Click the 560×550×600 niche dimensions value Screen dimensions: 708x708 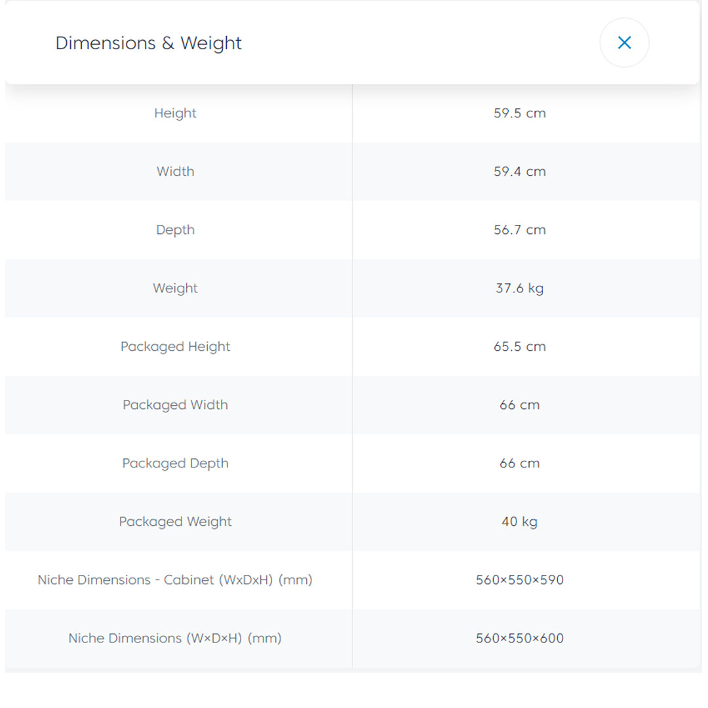click(519, 638)
